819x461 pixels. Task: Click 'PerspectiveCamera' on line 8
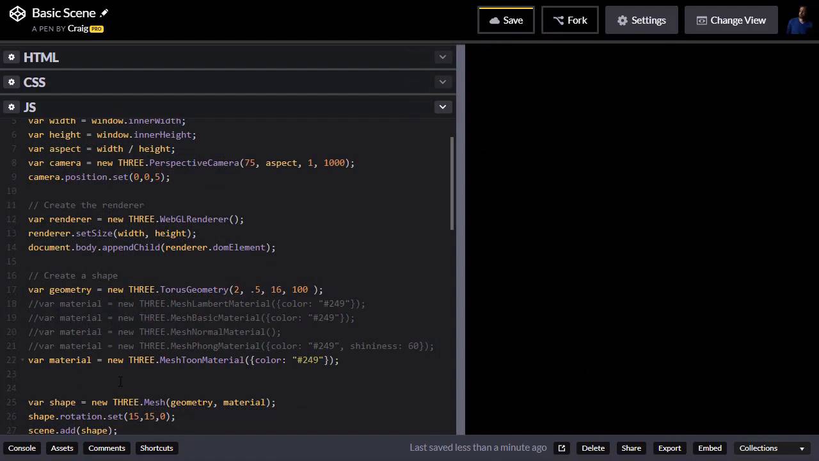click(x=194, y=163)
